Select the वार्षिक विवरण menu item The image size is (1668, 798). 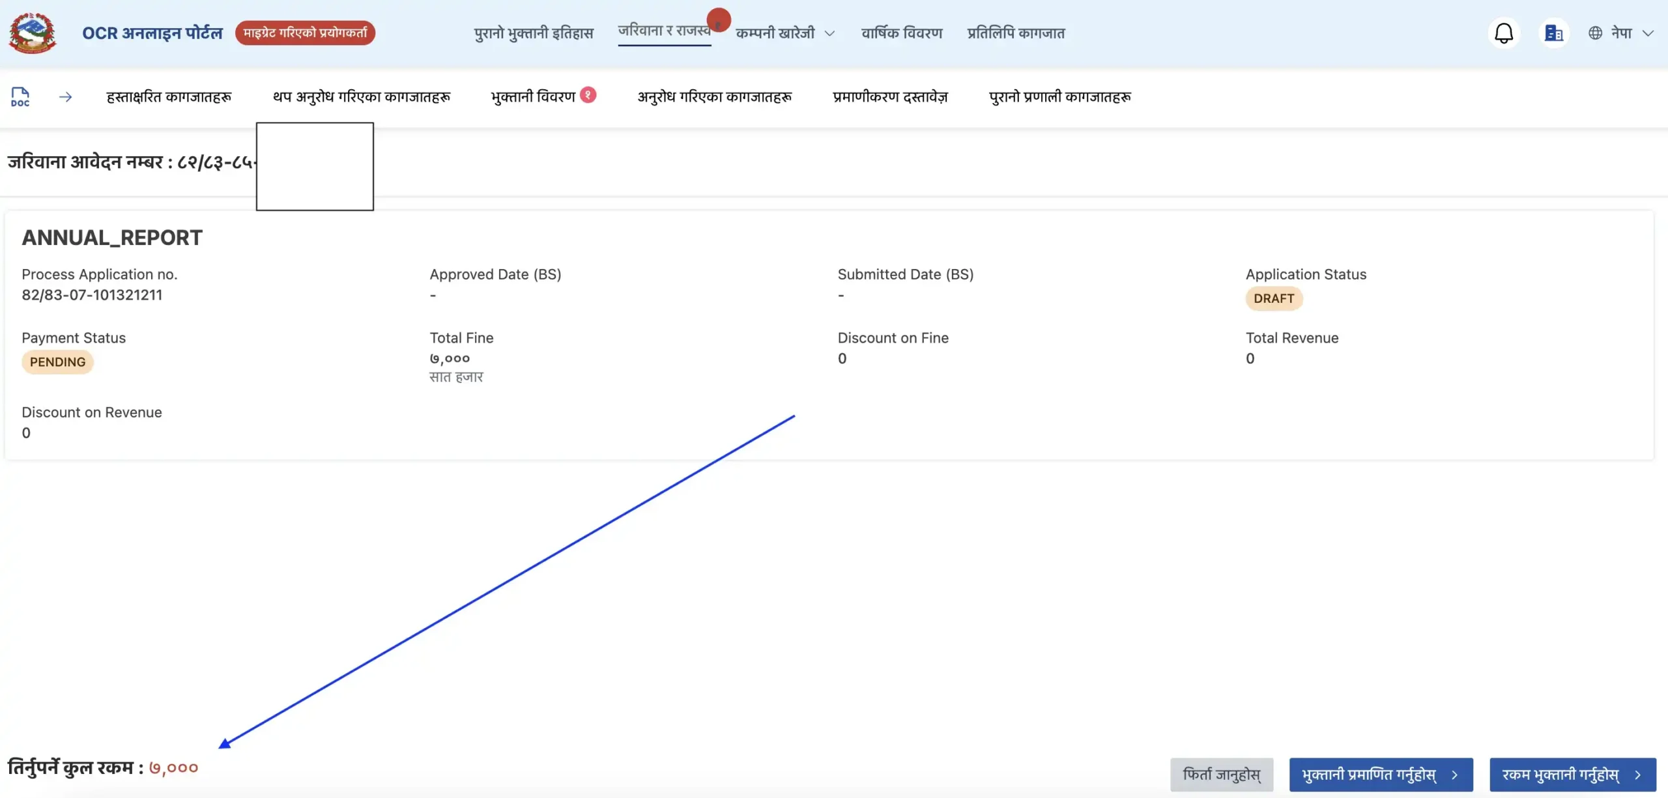pos(902,33)
